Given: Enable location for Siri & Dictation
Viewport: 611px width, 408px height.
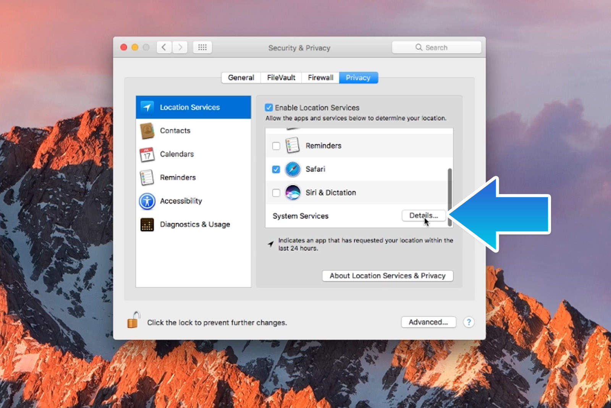Looking at the screenshot, I should pyautogui.click(x=276, y=193).
